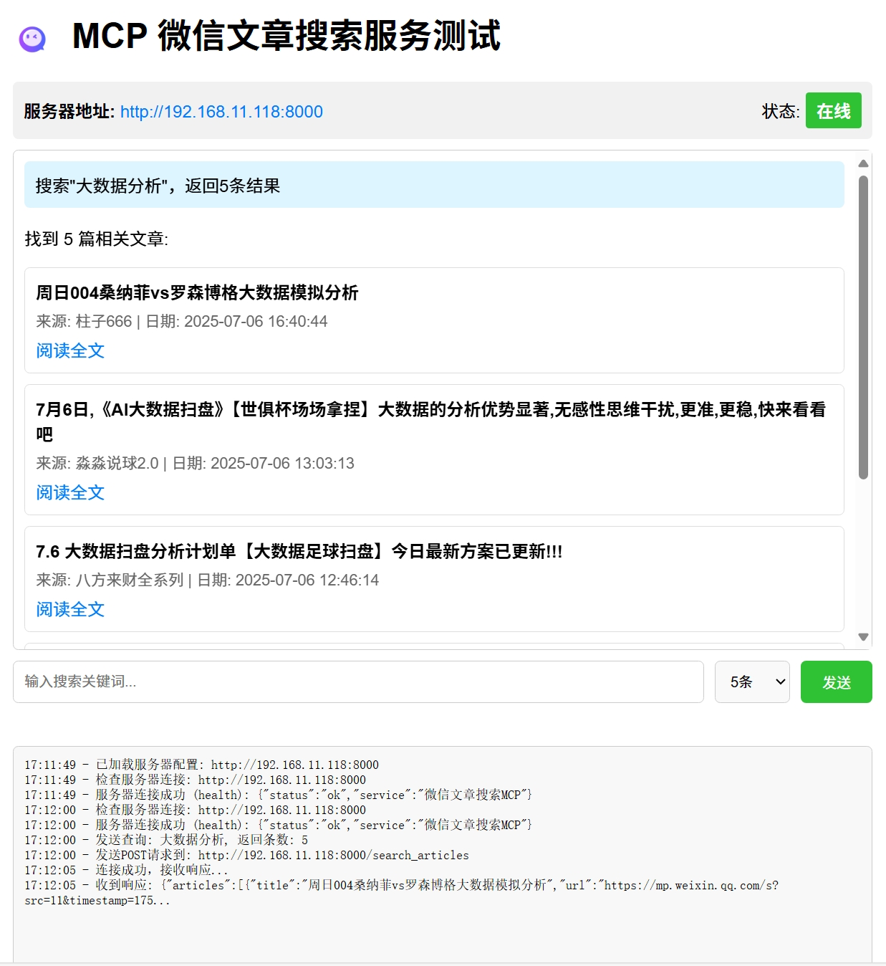The height and width of the screenshot is (966, 886).
Task: Click the 服务器地址 label
Action: pyautogui.click(x=69, y=112)
